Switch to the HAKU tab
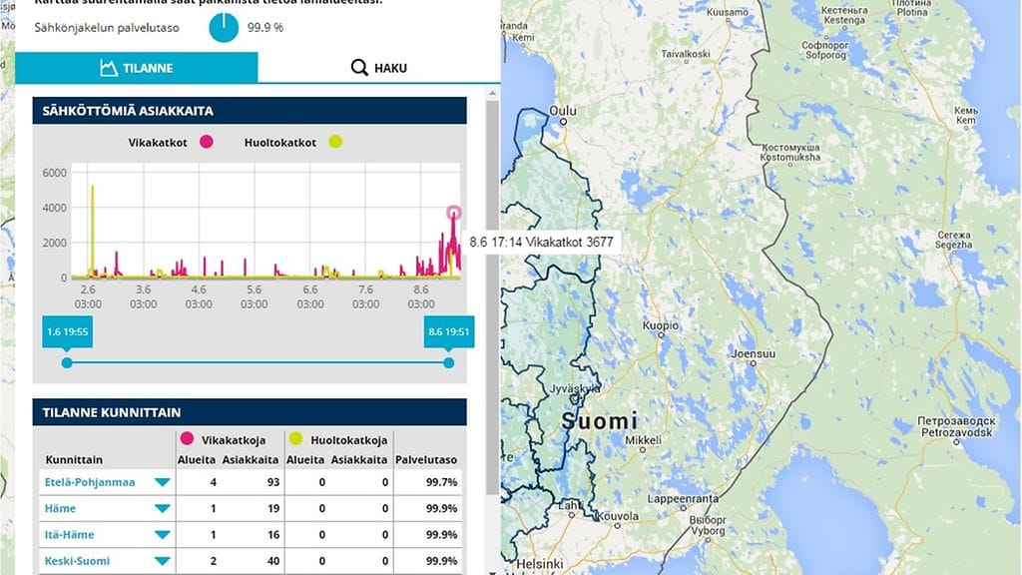 (x=378, y=67)
